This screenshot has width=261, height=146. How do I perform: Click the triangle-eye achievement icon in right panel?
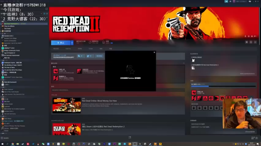(205, 98)
